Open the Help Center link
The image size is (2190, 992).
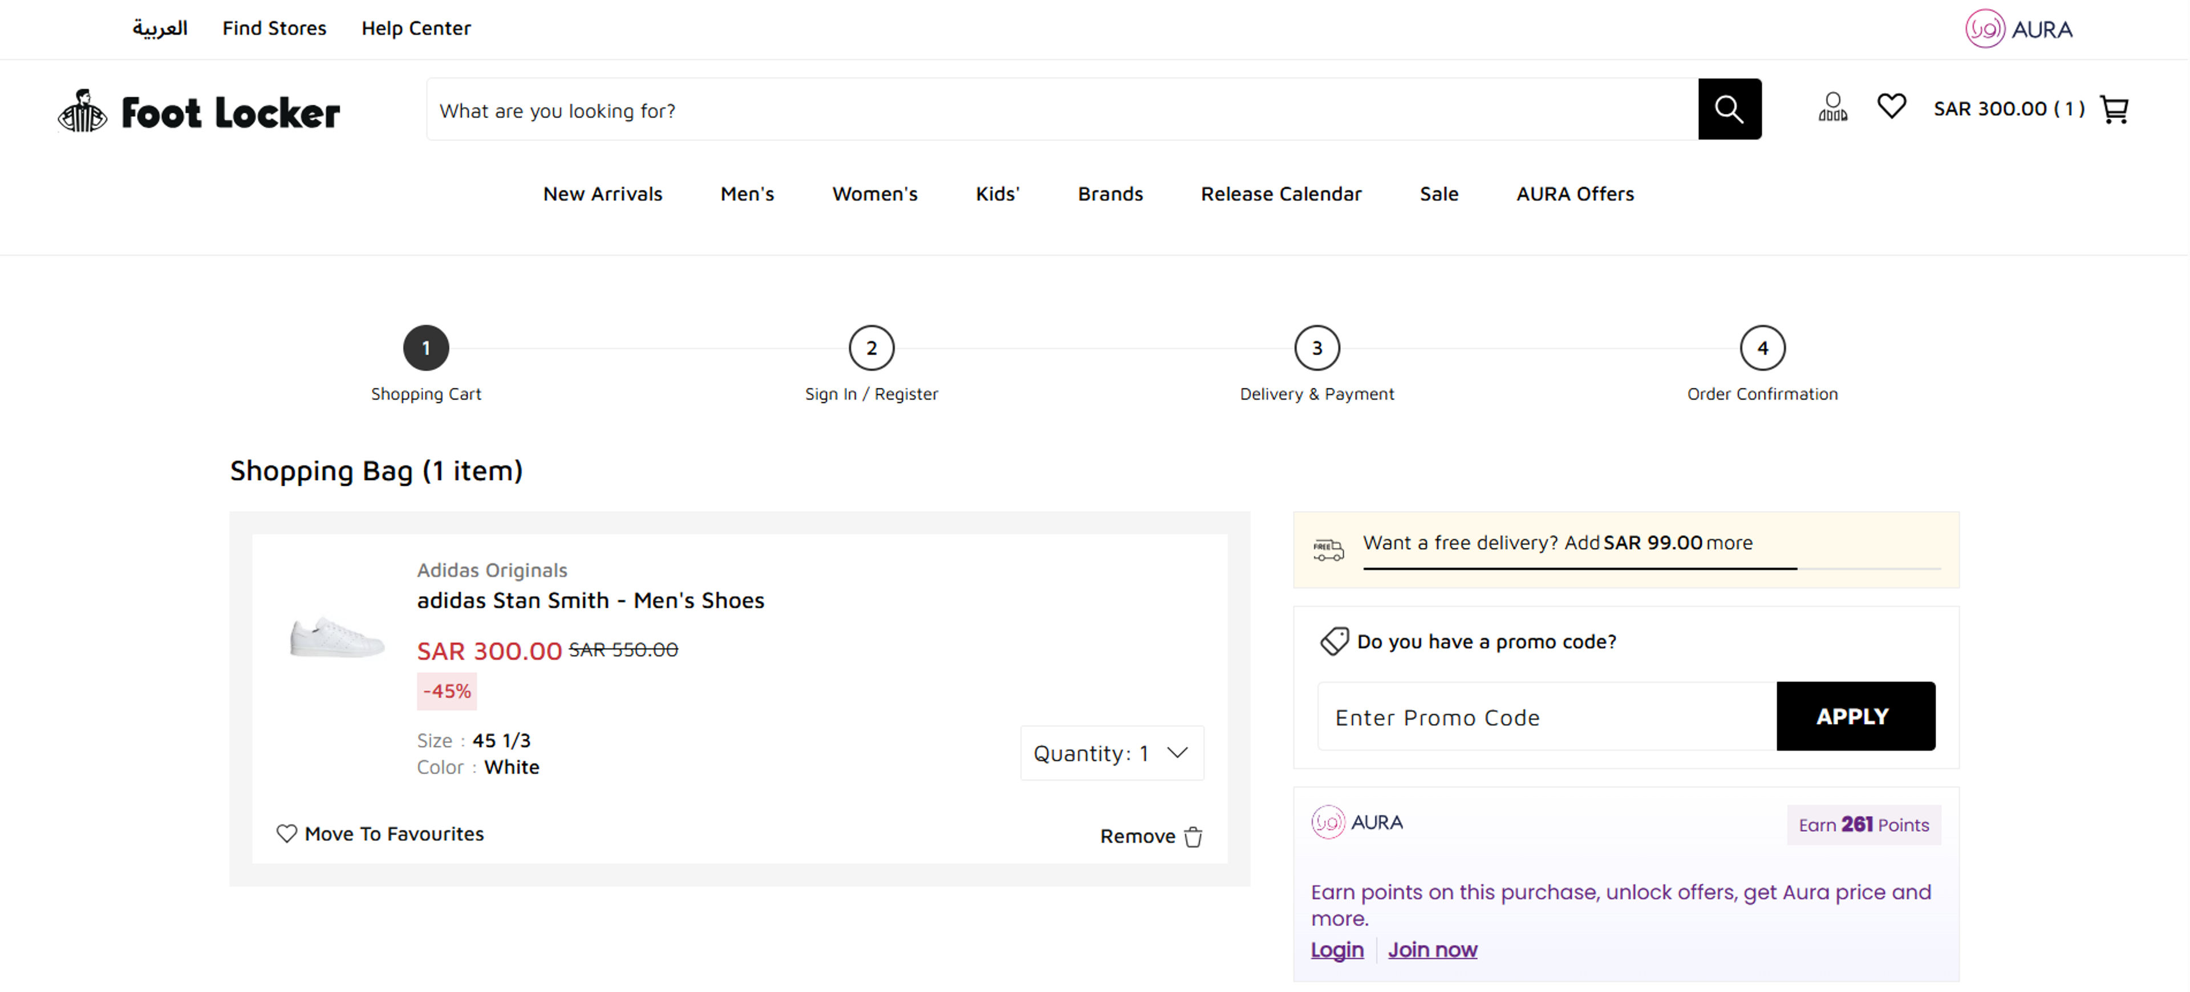pos(416,28)
